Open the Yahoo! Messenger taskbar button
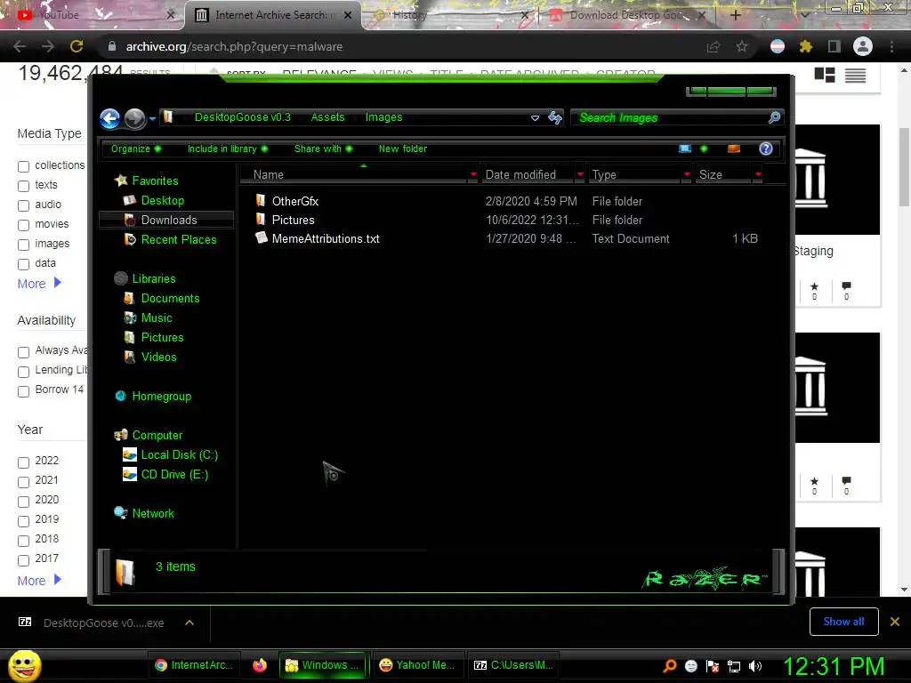 click(x=416, y=665)
